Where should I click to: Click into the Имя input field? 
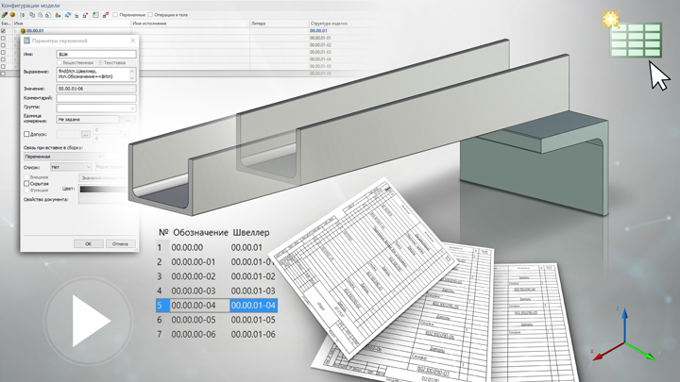pos(95,54)
